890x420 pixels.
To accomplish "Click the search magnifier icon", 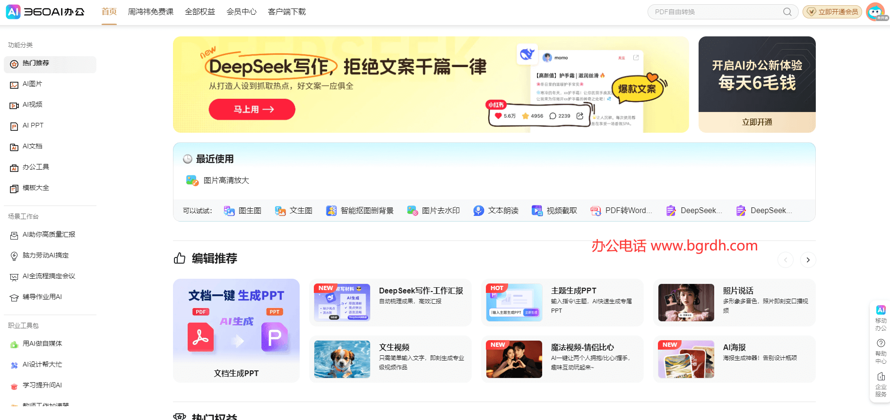I will pyautogui.click(x=787, y=12).
